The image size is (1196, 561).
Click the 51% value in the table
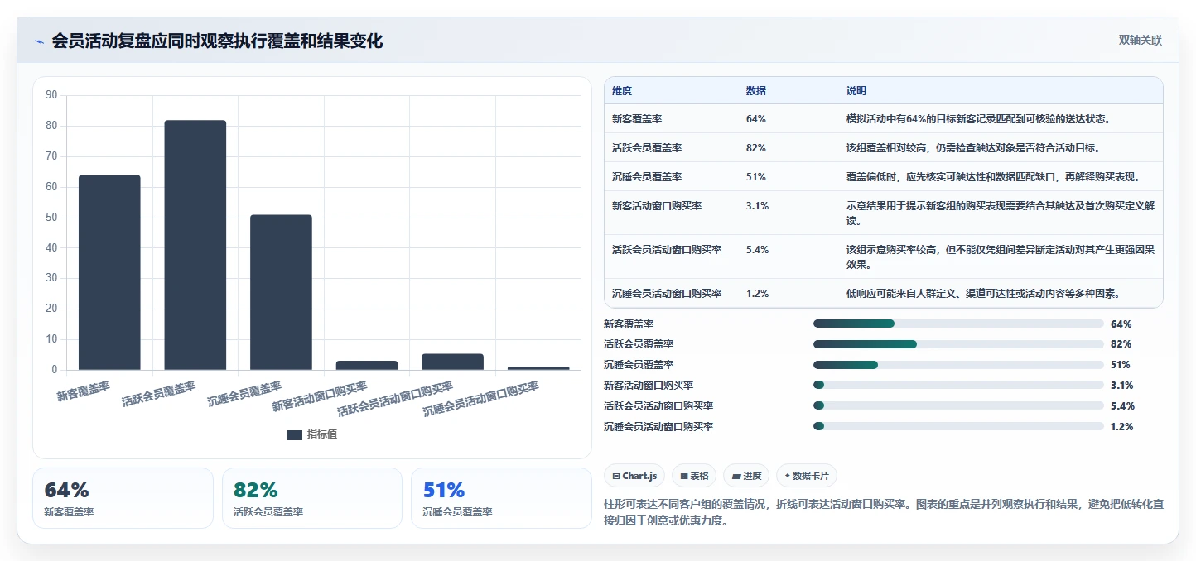click(756, 176)
